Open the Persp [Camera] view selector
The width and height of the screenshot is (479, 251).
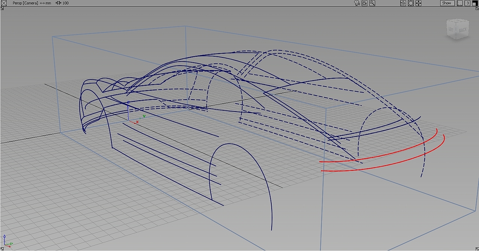tap(25, 3)
